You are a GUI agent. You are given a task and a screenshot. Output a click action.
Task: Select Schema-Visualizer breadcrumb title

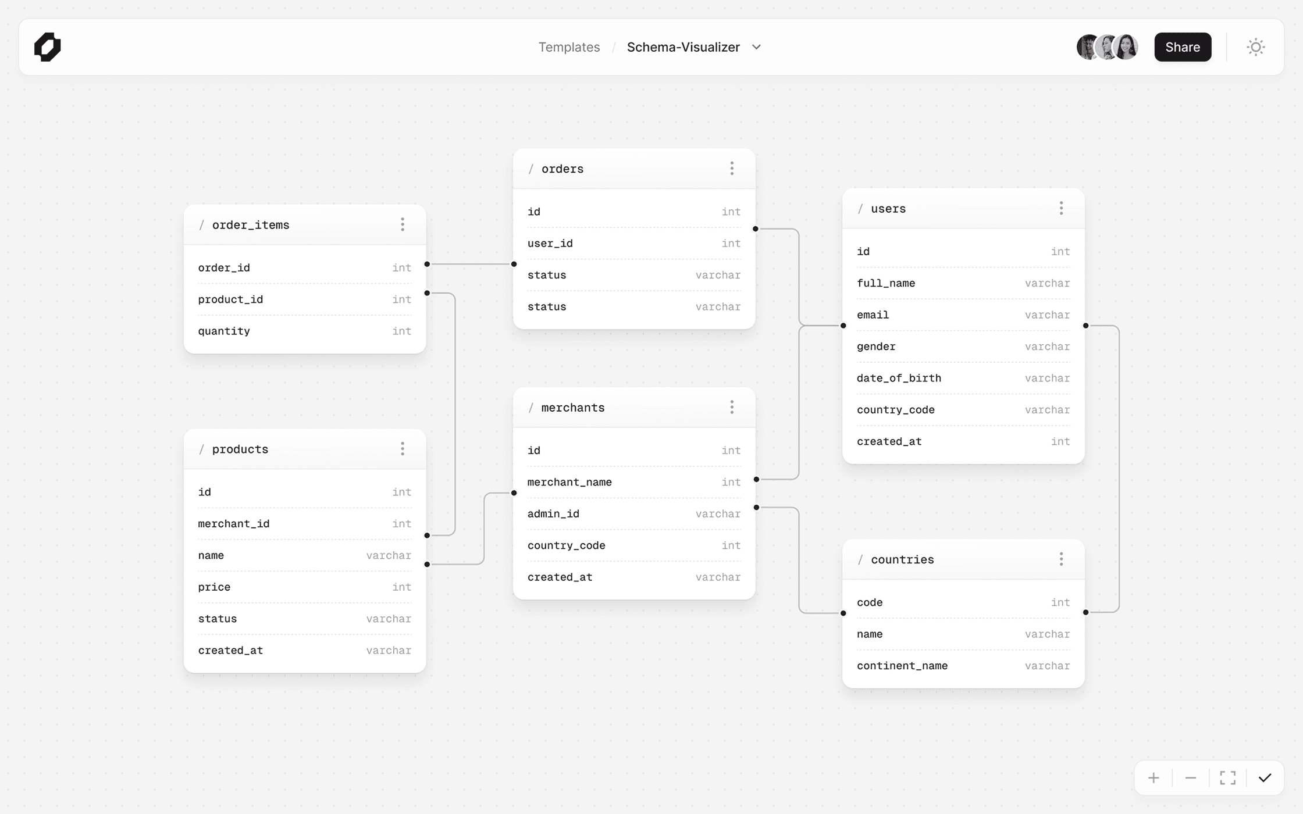tap(683, 47)
